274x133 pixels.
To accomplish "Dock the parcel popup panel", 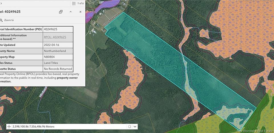I will point(61,12).
